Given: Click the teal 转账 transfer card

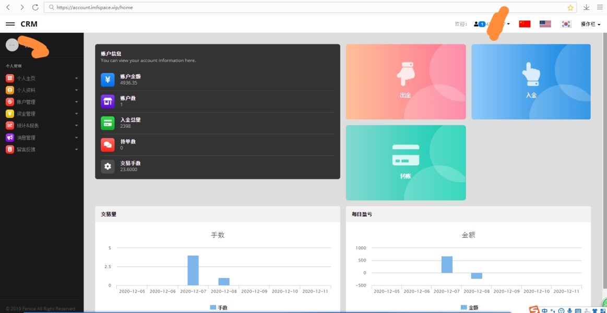Looking at the screenshot, I should click(x=406, y=163).
